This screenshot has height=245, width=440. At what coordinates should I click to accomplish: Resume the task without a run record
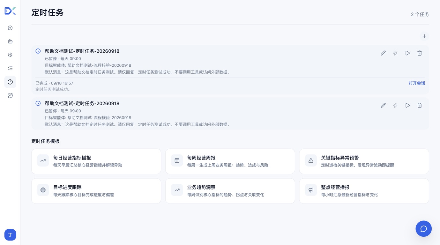407,106
